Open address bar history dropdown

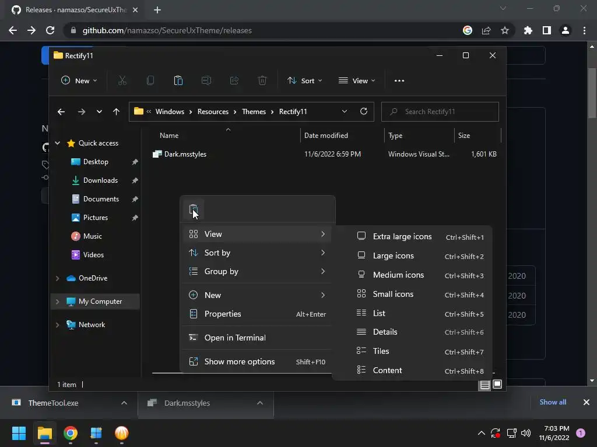click(x=344, y=111)
